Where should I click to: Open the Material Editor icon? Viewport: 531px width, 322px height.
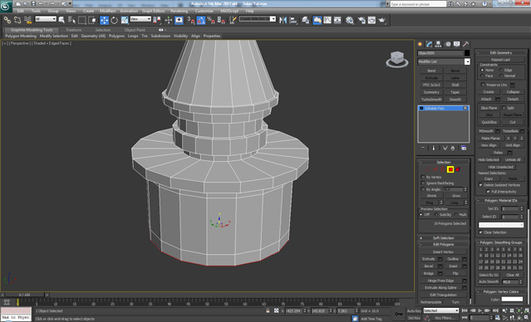pos(350,20)
